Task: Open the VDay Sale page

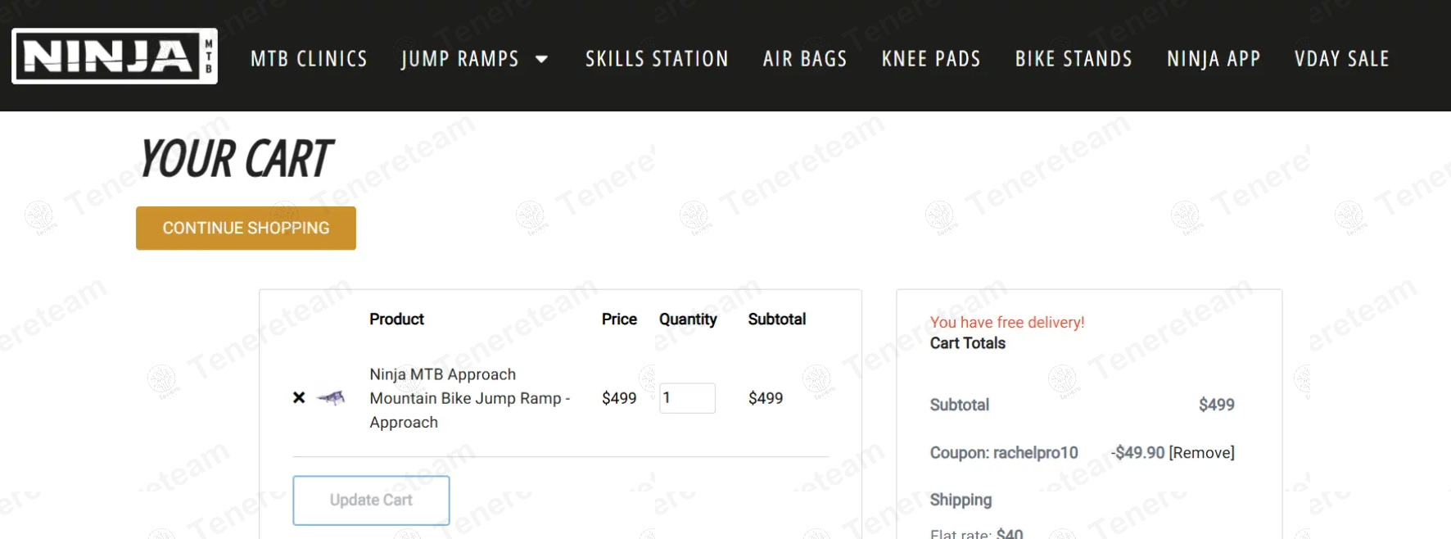Action: pyautogui.click(x=1341, y=59)
